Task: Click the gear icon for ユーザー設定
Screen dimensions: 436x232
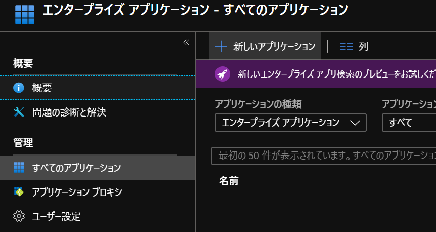Action: (19, 216)
